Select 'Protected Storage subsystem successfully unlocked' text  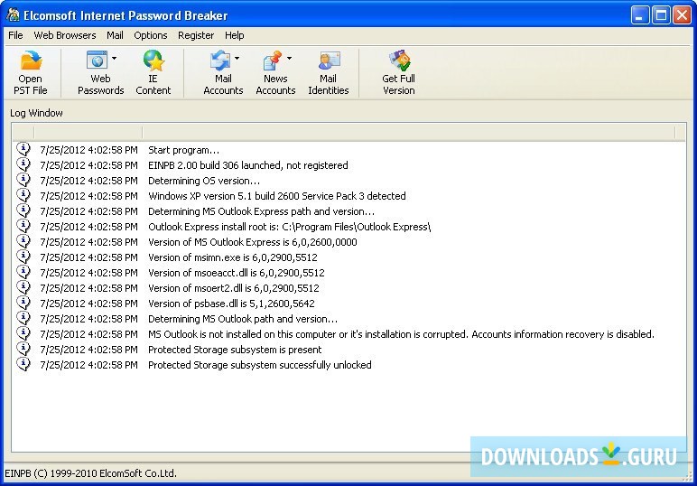pyautogui.click(x=260, y=365)
